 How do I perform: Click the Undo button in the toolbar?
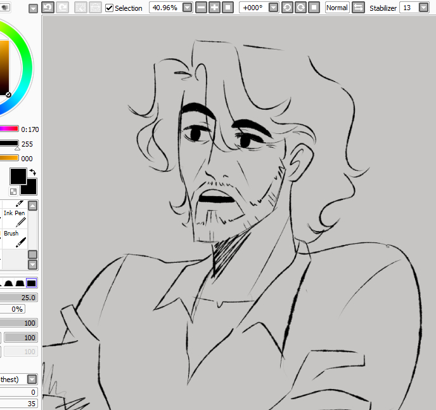(x=48, y=8)
